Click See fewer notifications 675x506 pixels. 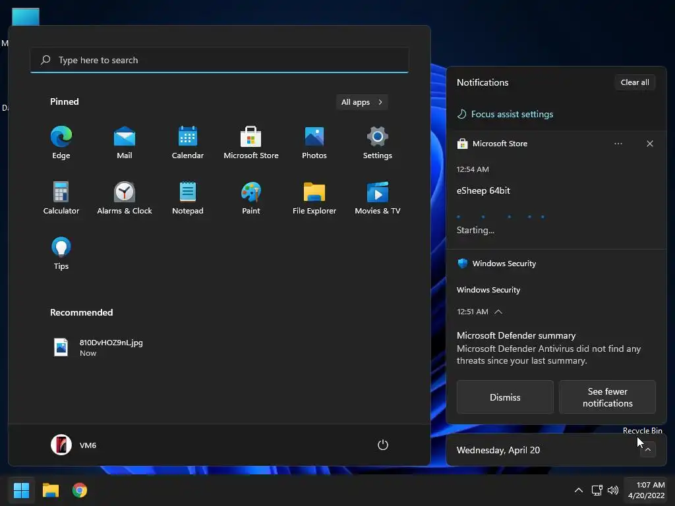(x=607, y=397)
